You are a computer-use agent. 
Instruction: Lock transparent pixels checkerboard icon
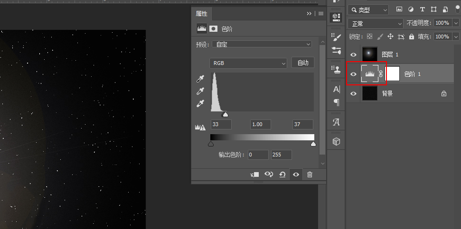(369, 37)
